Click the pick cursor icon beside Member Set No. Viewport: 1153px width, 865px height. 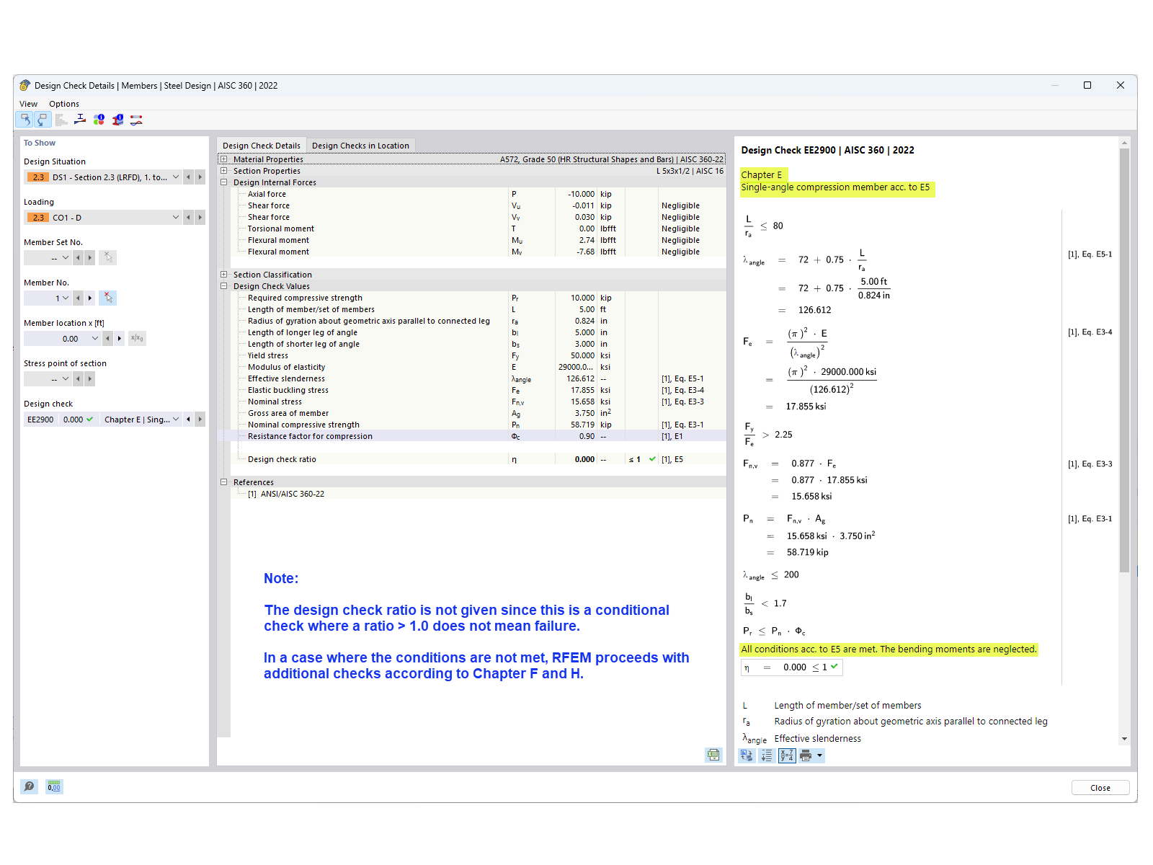point(107,257)
